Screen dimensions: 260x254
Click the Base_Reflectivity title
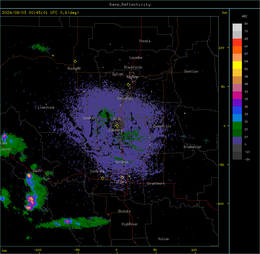click(130, 5)
